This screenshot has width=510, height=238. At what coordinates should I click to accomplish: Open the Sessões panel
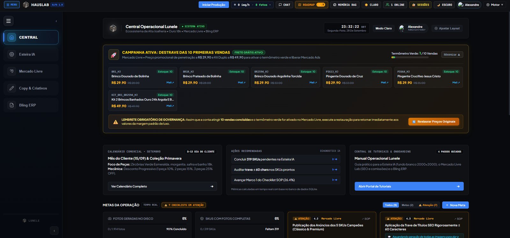point(420,5)
